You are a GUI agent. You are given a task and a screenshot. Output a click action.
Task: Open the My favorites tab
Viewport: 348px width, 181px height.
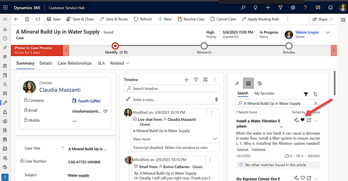265,93
